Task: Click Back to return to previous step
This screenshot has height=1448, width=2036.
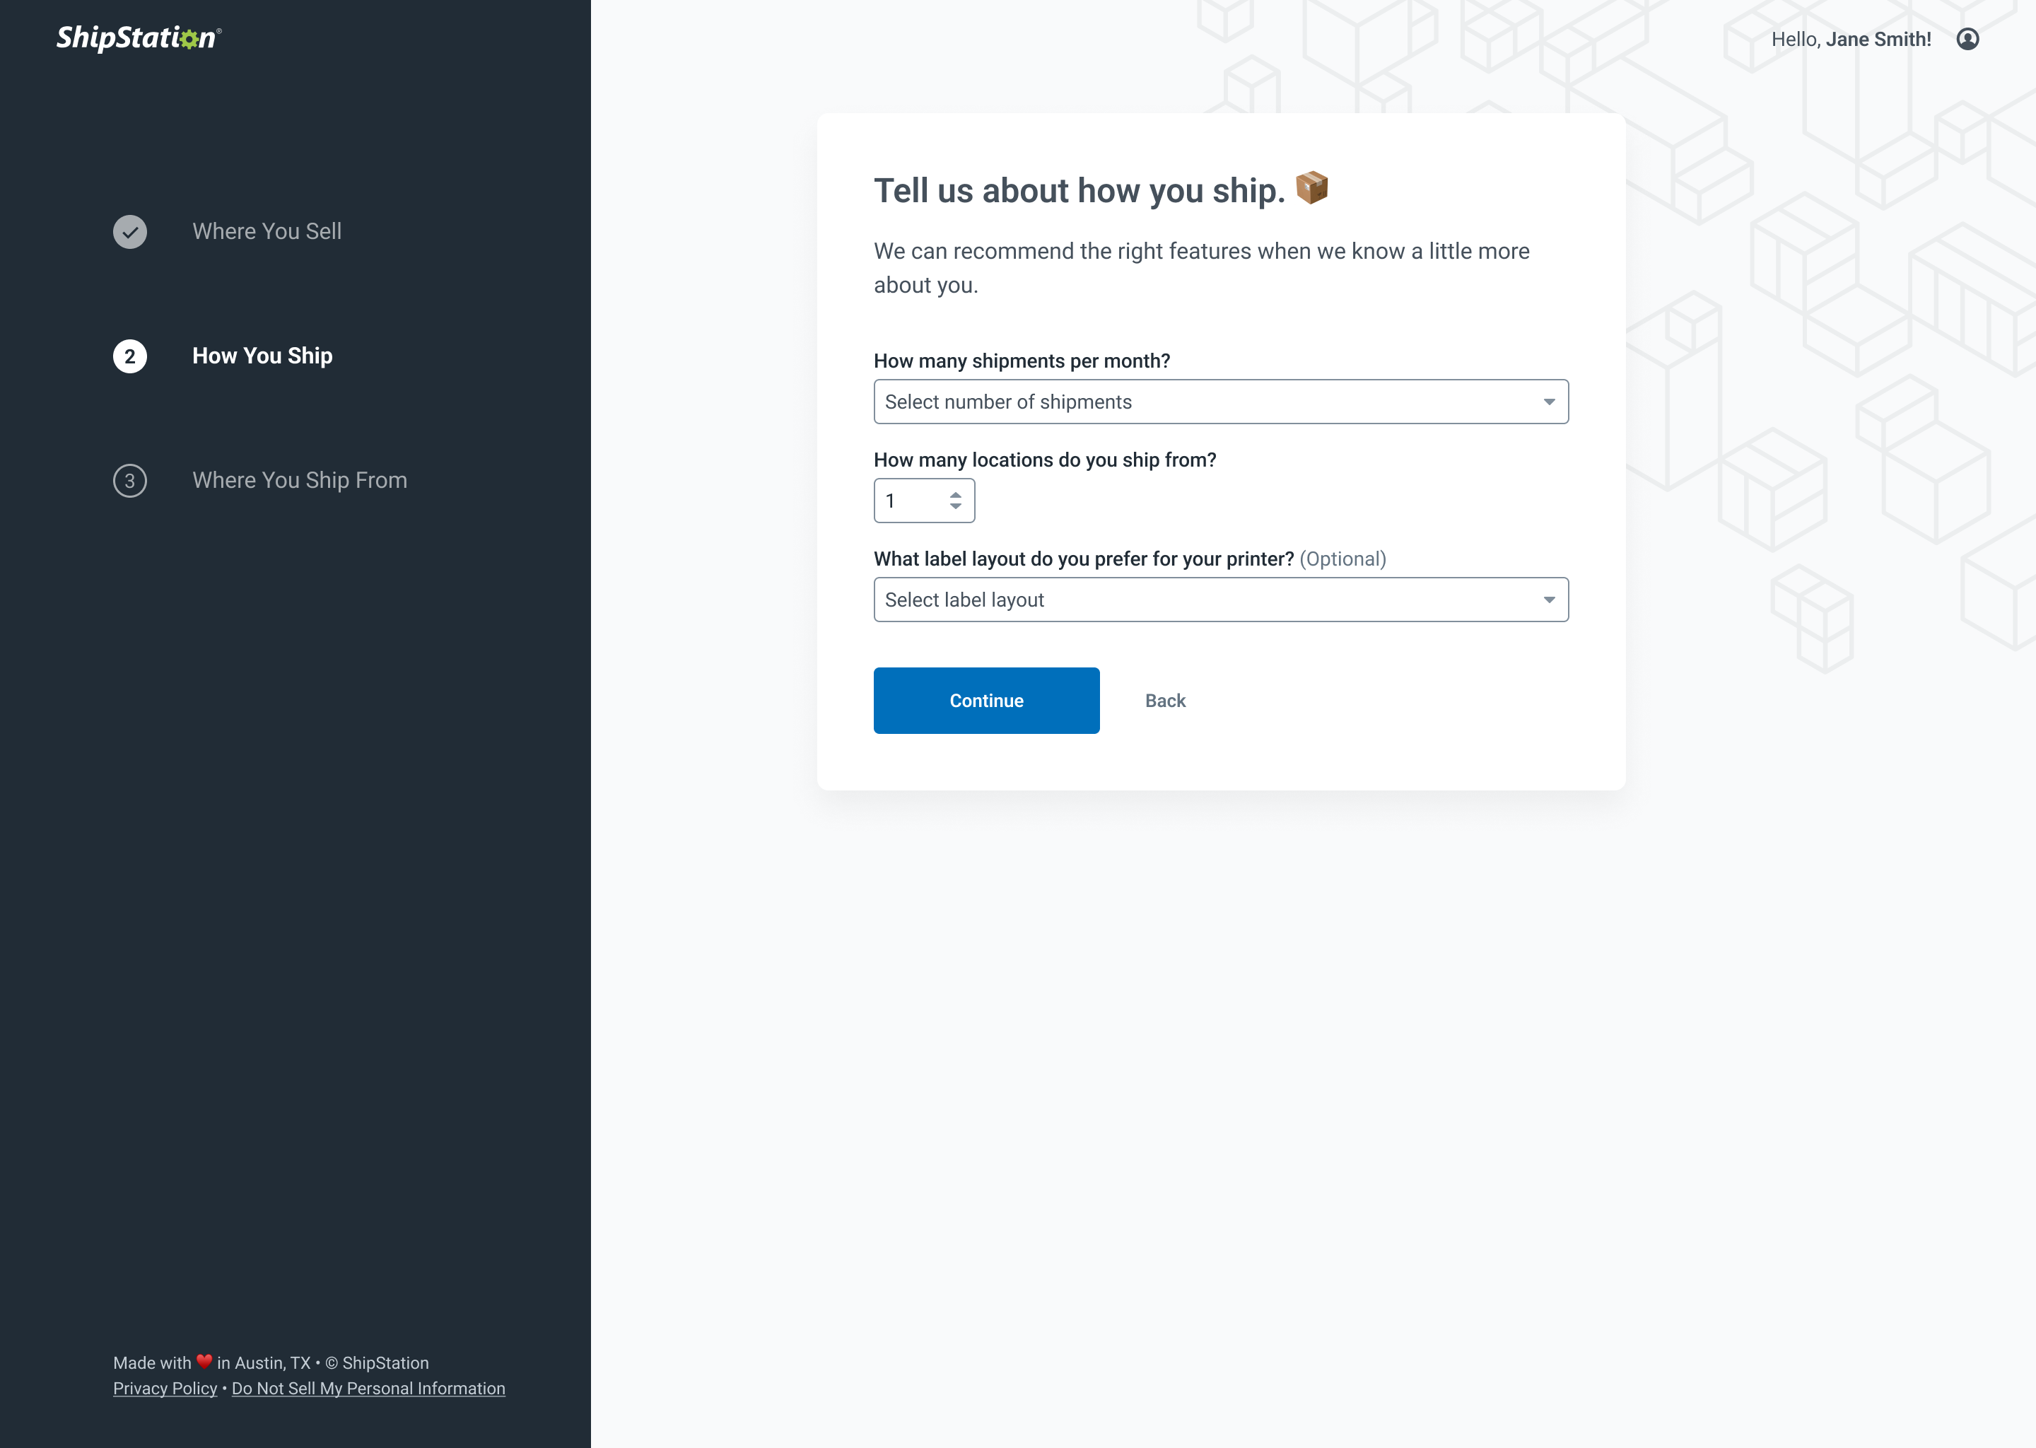Action: click(1165, 701)
